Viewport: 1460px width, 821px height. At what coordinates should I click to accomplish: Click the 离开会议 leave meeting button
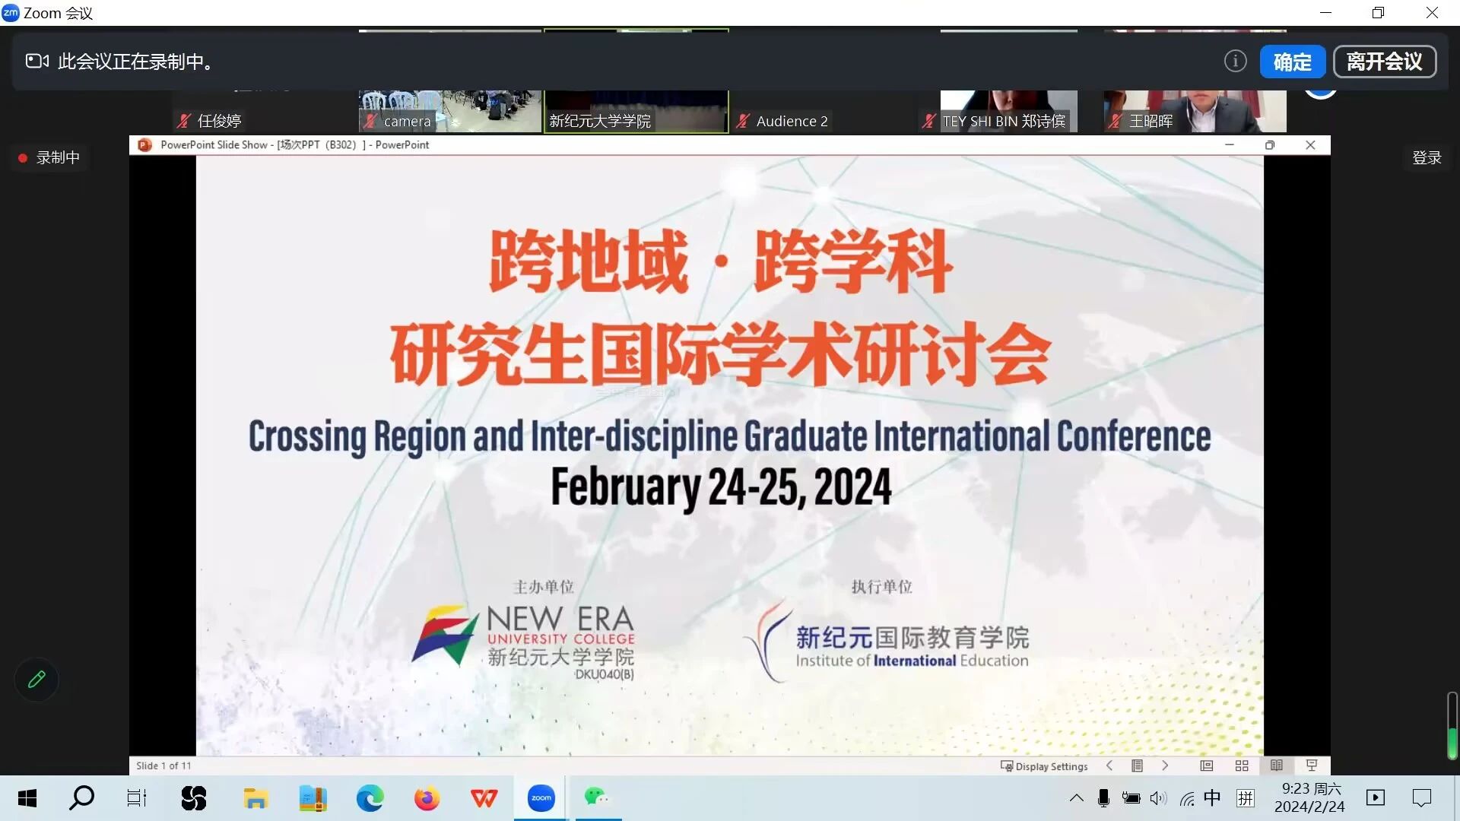click(x=1384, y=62)
